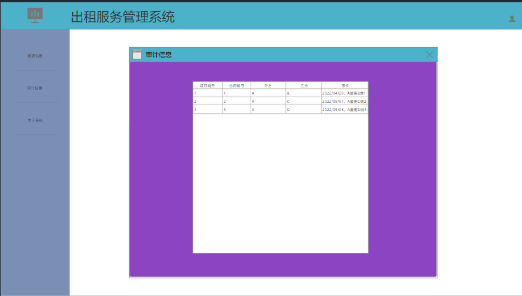Click the 乙方 column header
The height and width of the screenshot is (296, 522).
(x=304, y=85)
